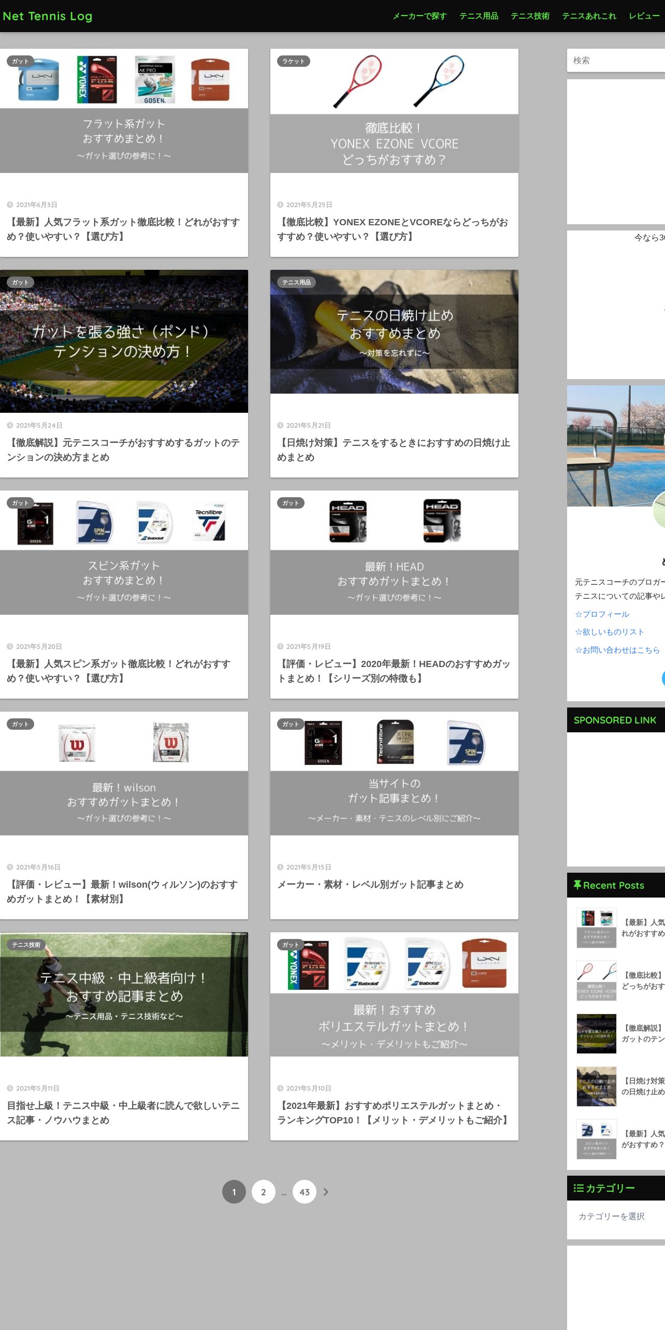Click the 2020年最新 HEAD ガット article title

[x=394, y=671]
